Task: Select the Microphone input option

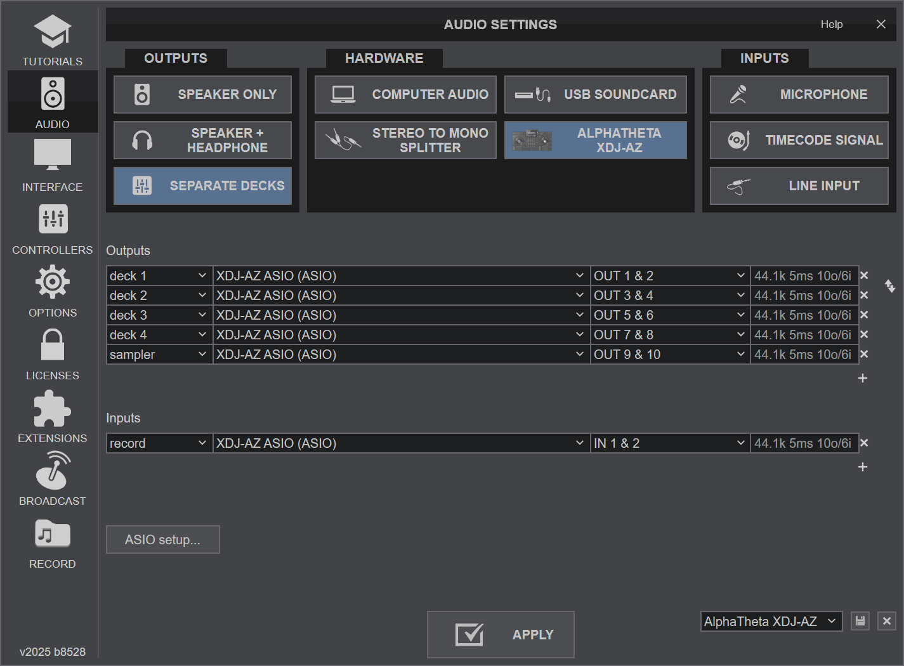Action: [799, 95]
